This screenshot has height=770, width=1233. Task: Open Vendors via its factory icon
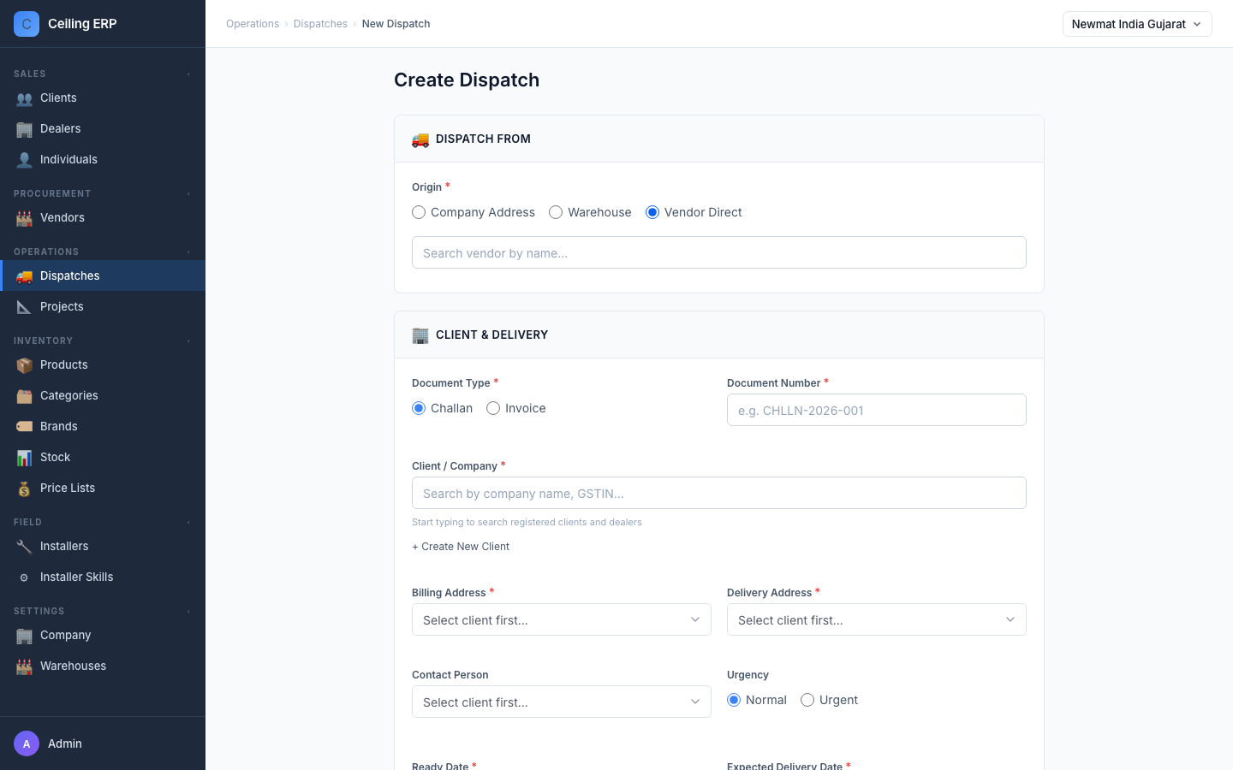pyautogui.click(x=24, y=218)
